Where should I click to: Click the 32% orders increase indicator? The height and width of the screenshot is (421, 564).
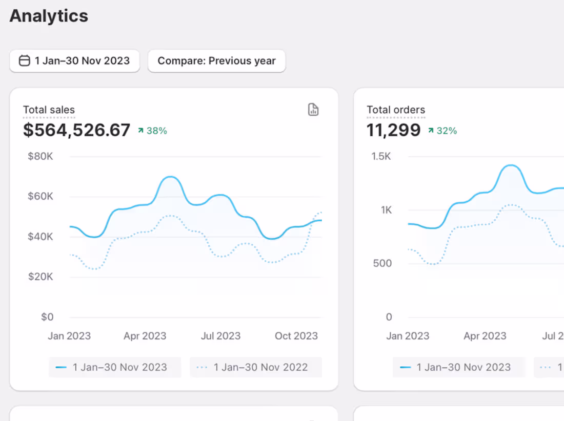pos(442,131)
